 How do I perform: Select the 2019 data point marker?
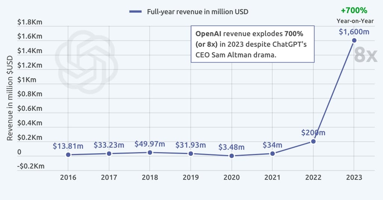pos(191,154)
